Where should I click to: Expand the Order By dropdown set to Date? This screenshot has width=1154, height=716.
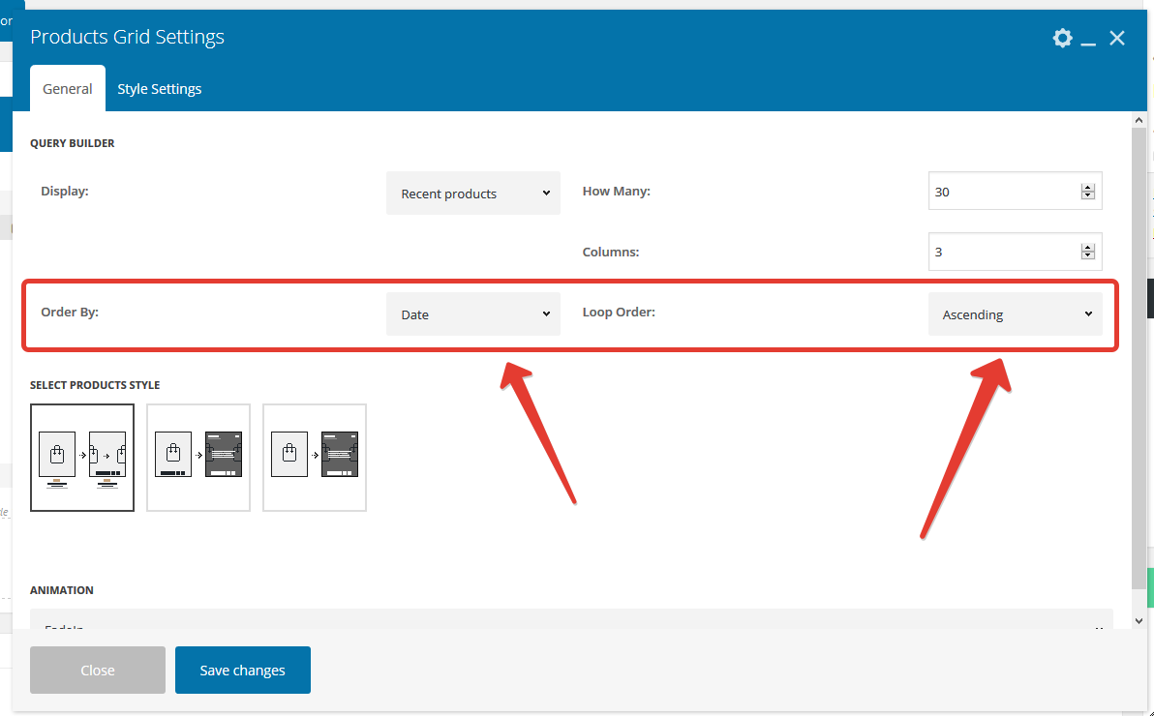[473, 314]
